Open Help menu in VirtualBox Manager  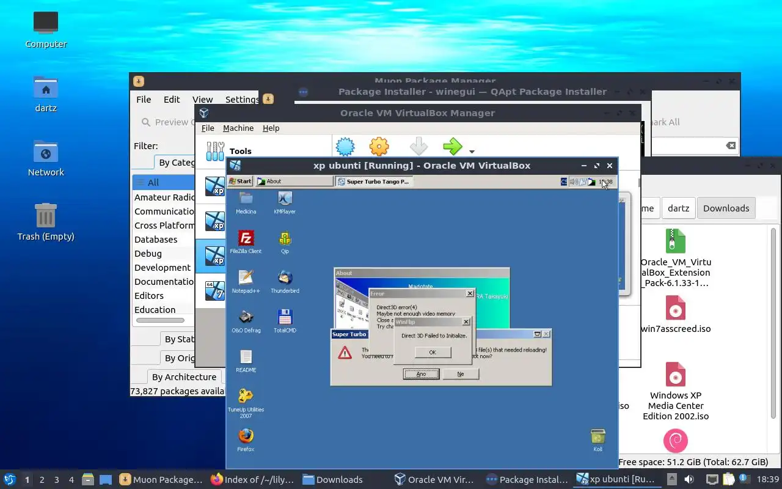pyautogui.click(x=271, y=128)
